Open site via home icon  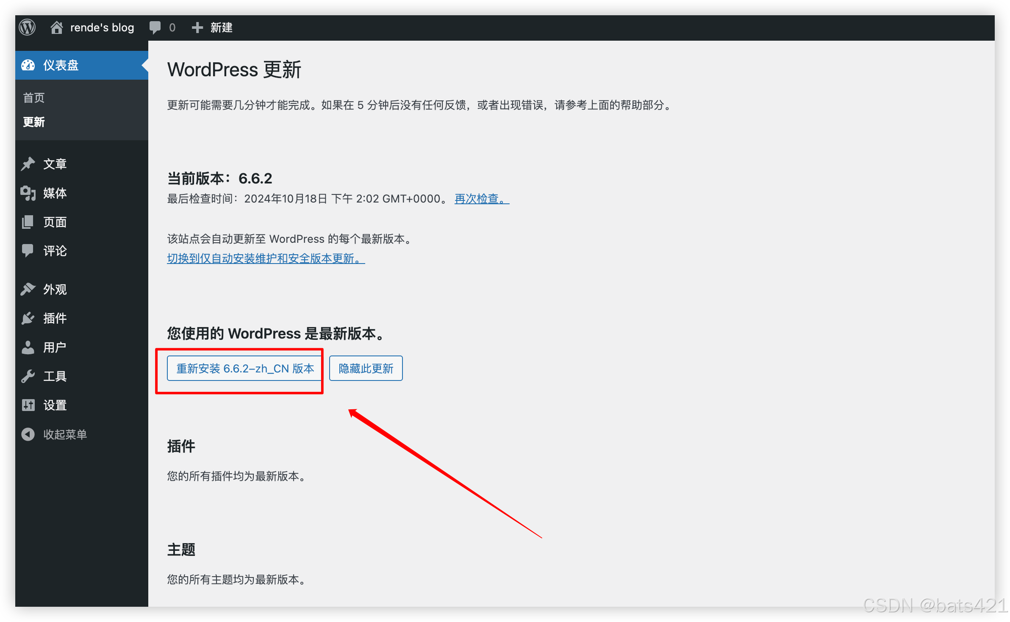point(56,28)
